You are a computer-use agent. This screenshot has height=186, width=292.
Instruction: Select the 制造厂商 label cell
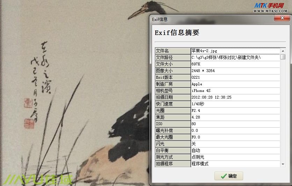click(x=173, y=84)
